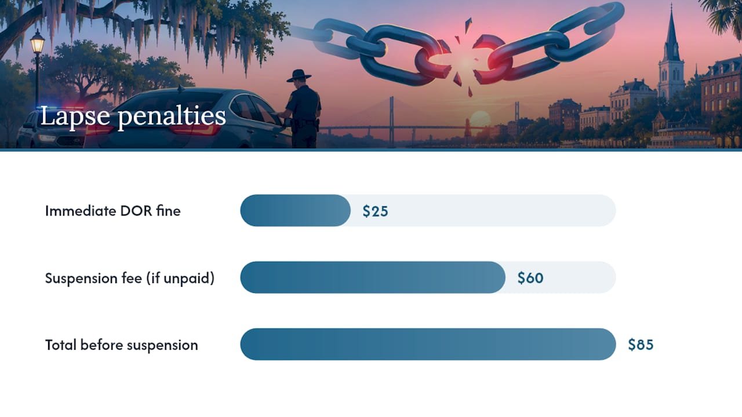Select the $25 value label
Image resolution: width=742 pixels, height=417 pixels.
[x=375, y=211]
